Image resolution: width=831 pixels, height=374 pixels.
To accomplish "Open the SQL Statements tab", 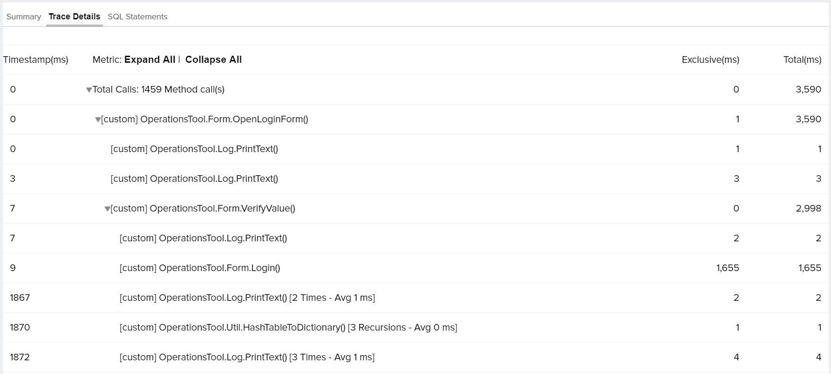I will 137,17.
